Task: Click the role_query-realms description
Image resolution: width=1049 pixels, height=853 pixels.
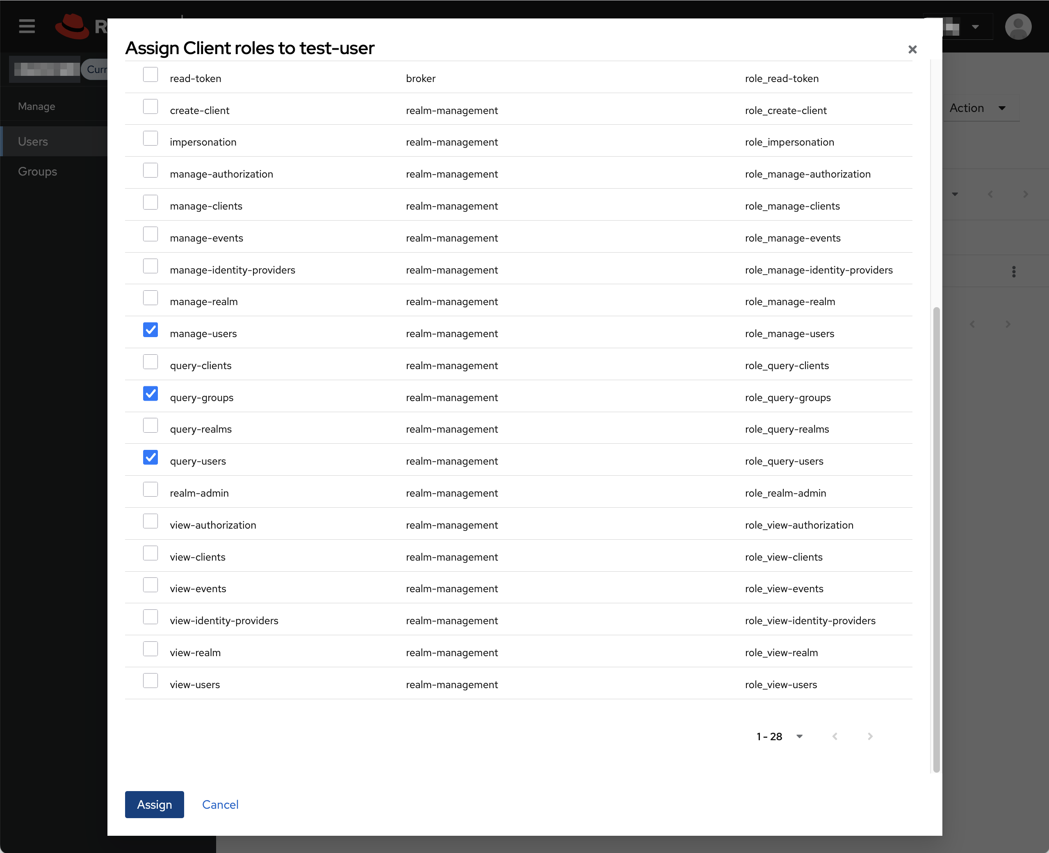Action: tap(787, 429)
